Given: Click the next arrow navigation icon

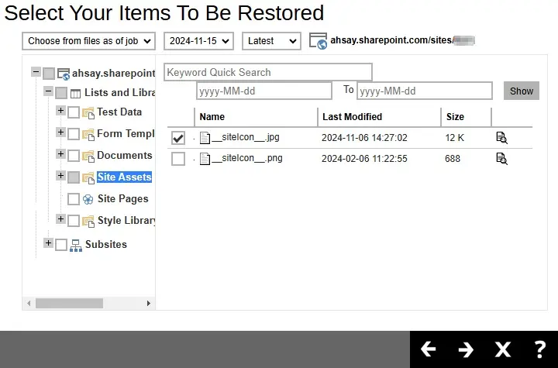Looking at the screenshot, I should 466,349.
